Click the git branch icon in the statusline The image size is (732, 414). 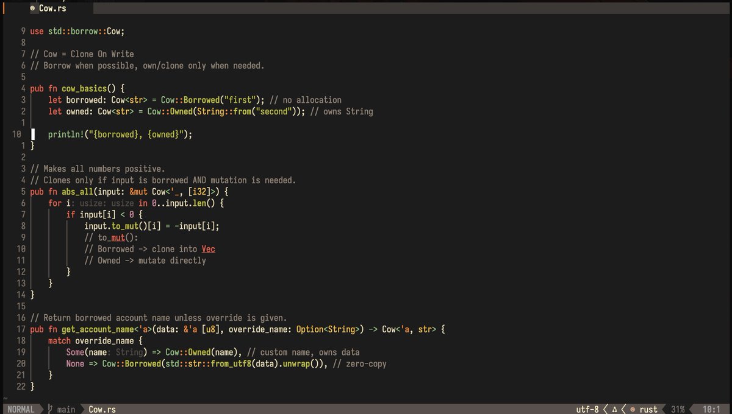(x=50, y=409)
